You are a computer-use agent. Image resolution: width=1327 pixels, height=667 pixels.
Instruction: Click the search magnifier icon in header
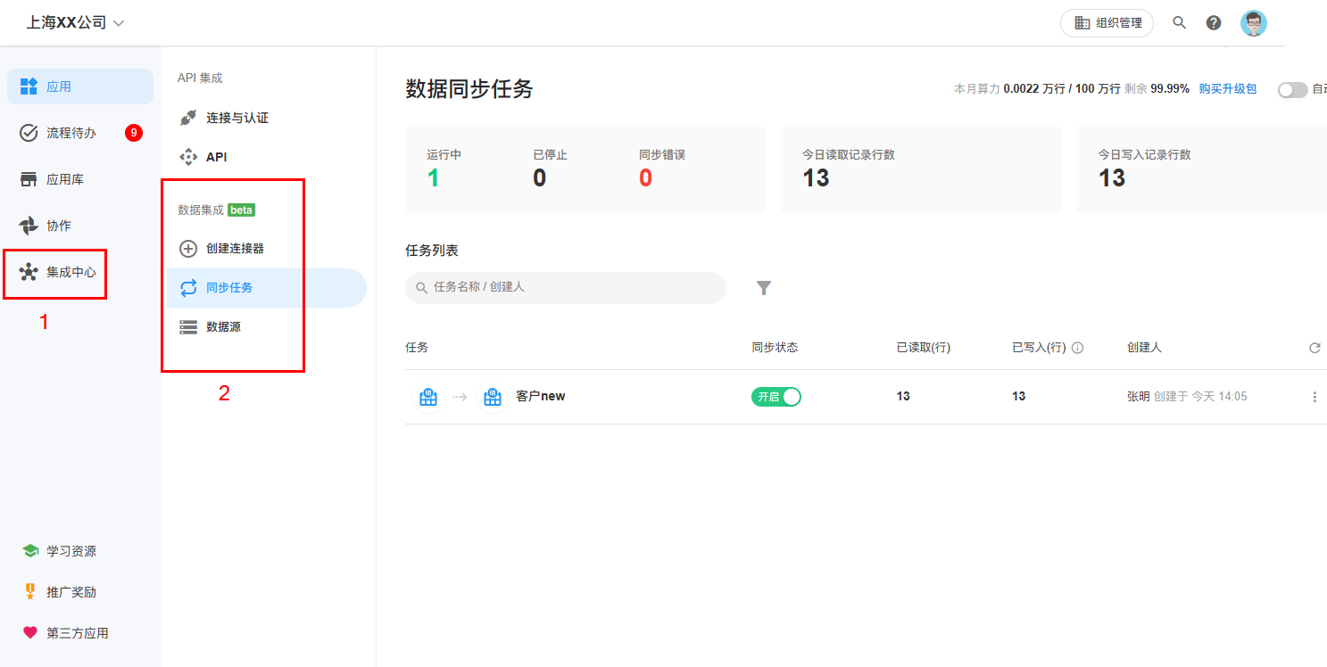pos(1179,23)
